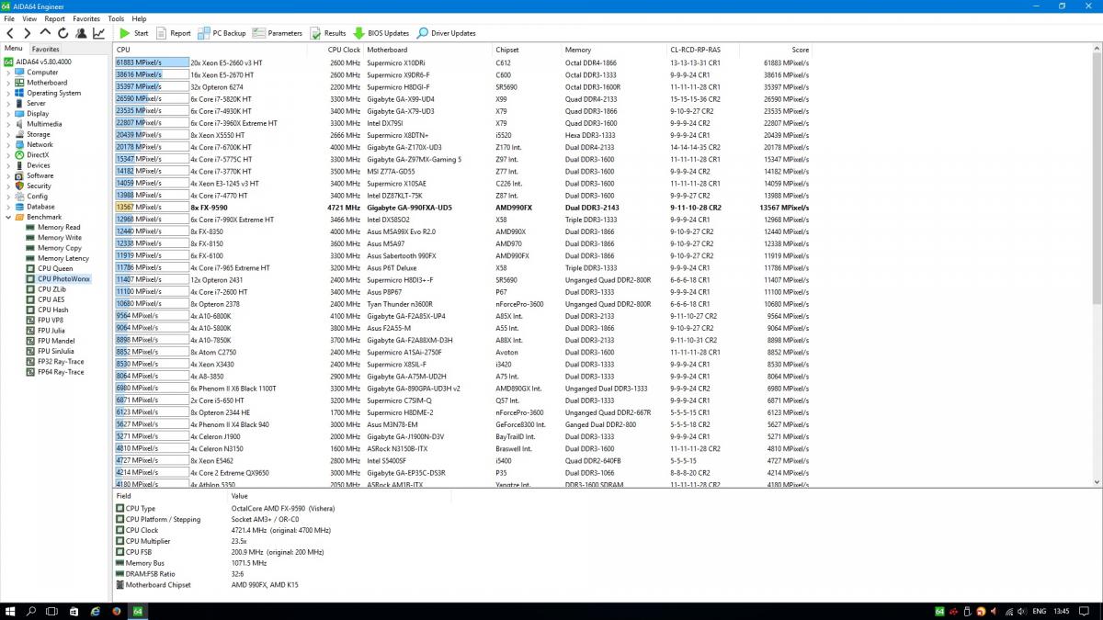Open the FP64 Ray-Trace benchmark
Viewport: 1103px width, 620px height.
coord(61,372)
